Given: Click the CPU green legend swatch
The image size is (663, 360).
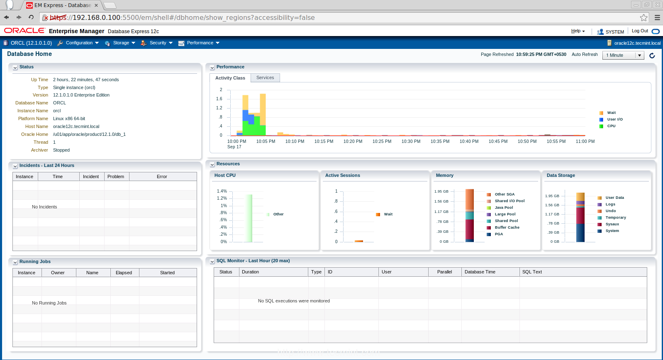Looking at the screenshot, I should (601, 126).
